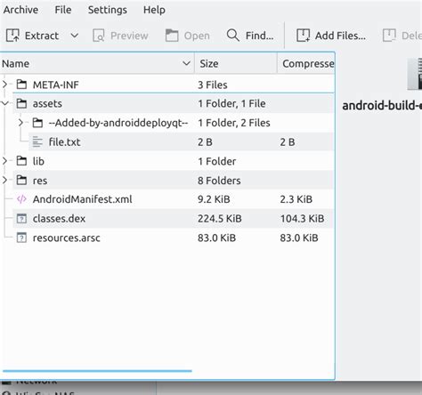The width and height of the screenshot is (422, 395).
Task: Select the file.txt entry
Action: 64,141
